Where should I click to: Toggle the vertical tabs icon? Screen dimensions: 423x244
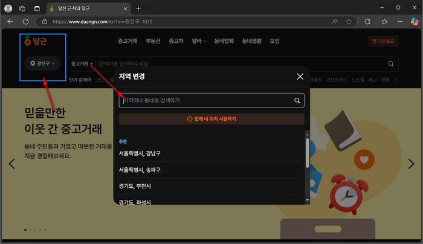37,8
